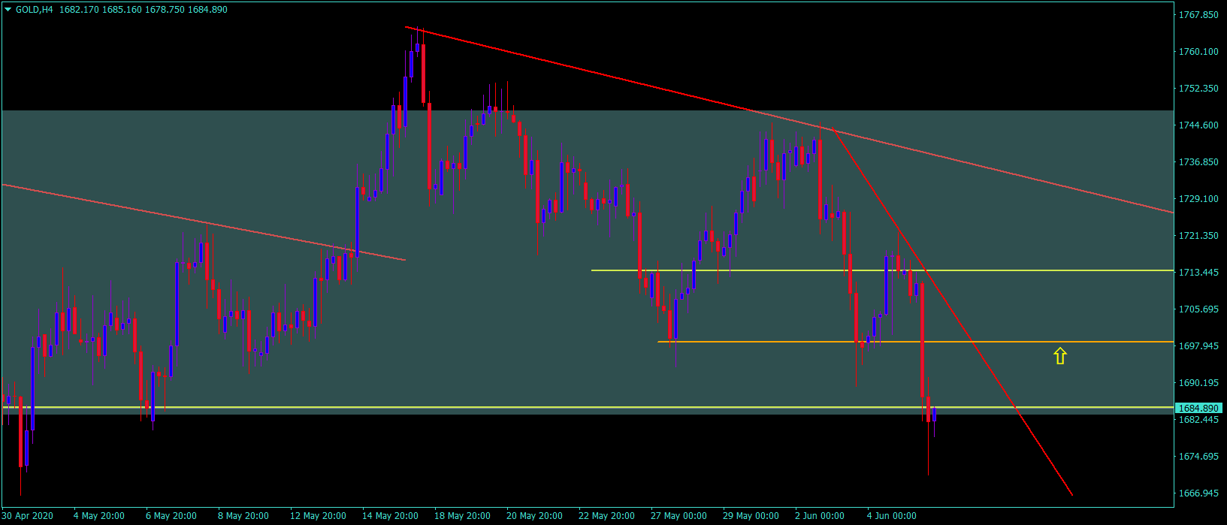Select the long yellow horizontal line at 1684.890
Screen dimensions: 1227x525
[x=588, y=407]
